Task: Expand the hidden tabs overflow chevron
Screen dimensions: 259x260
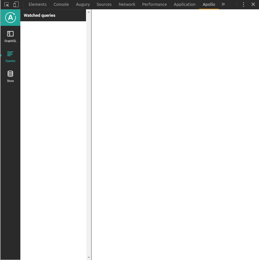Action: click(223, 4)
